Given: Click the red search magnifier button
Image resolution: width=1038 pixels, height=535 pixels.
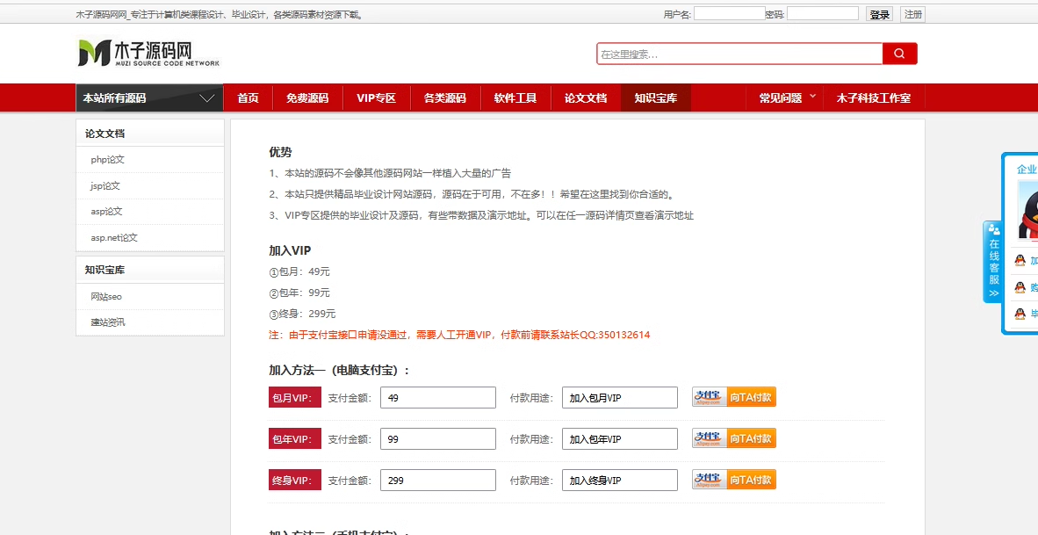Looking at the screenshot, I should [899, 54].
